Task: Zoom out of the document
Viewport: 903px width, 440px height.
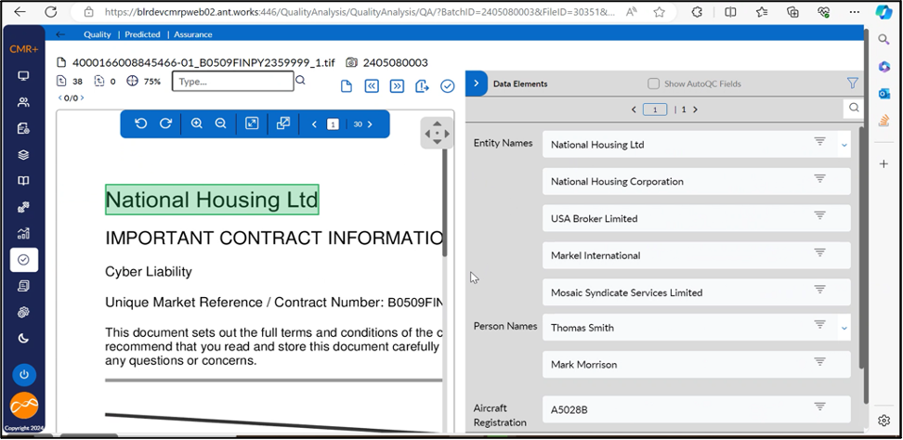Action: tap(221, 123)
